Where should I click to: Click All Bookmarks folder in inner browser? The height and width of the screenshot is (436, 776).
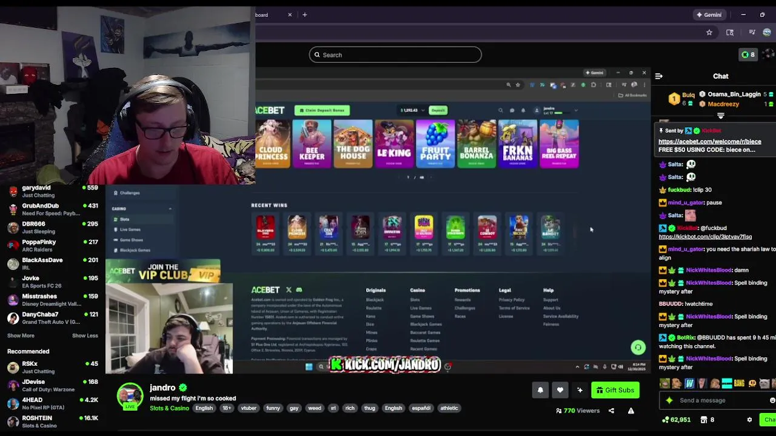pos(632,95)
